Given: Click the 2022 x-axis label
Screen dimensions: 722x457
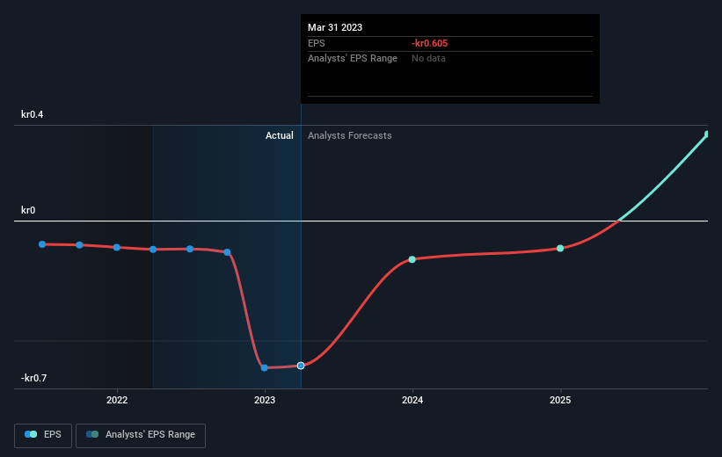Looking at the screenshot, I should click(117, 400).
